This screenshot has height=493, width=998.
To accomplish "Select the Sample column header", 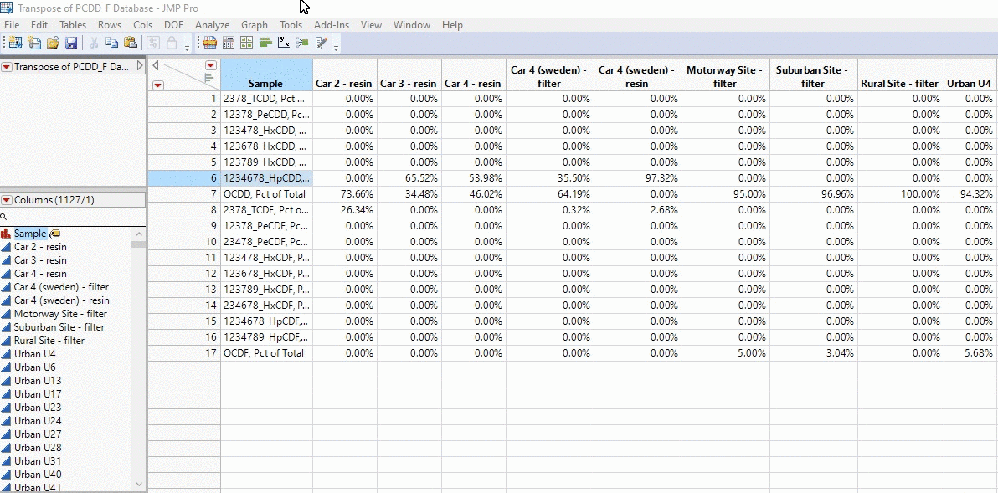I will (266, 75).
